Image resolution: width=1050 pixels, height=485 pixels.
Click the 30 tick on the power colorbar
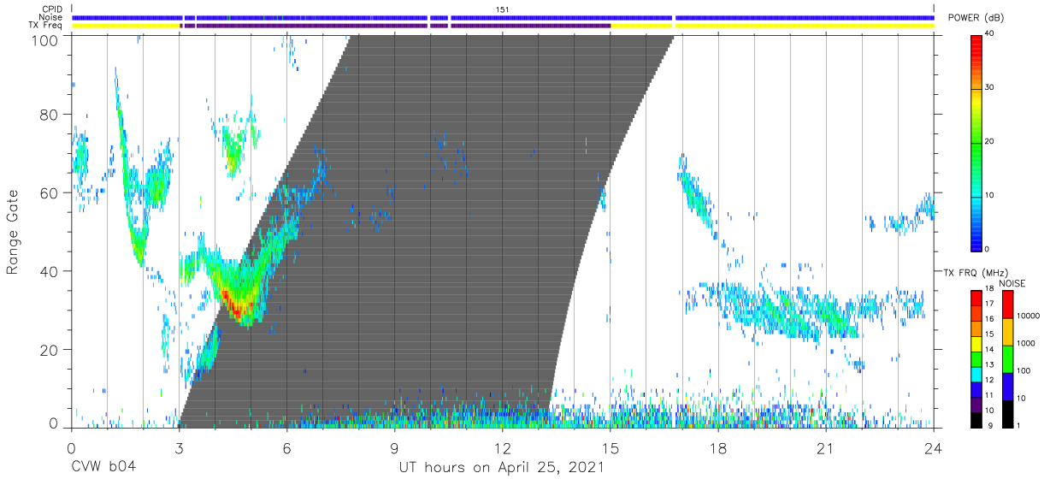[990, 87]
